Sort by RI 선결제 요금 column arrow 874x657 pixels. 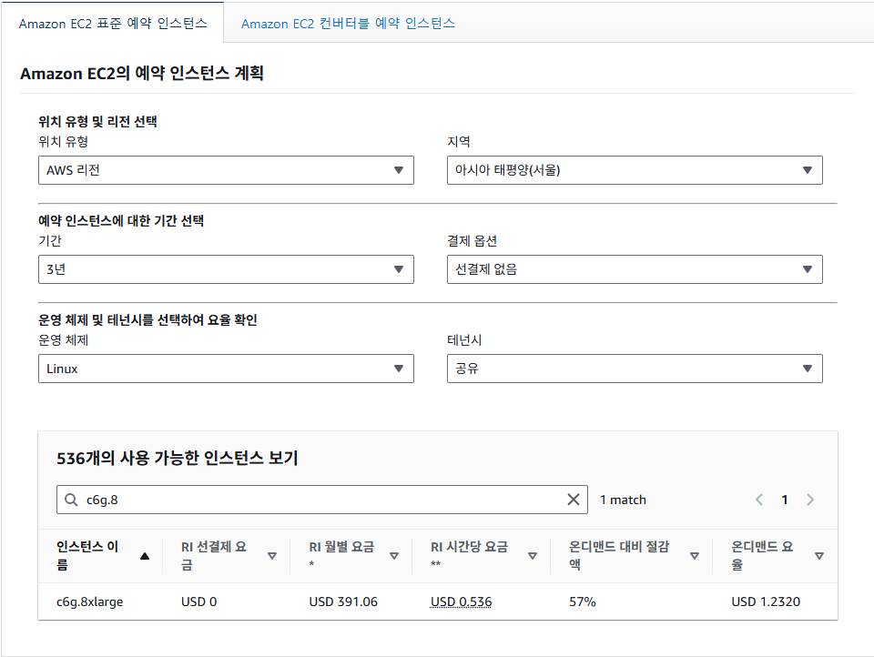pyautogui.click(x=272, y=556)
